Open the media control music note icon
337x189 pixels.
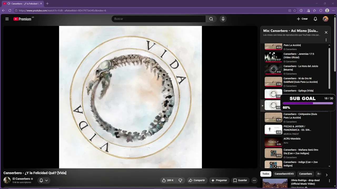coord(308,10)
